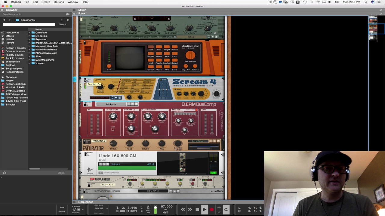Toggle the Scream 4 bypass/on/off switch

point(85,80)
